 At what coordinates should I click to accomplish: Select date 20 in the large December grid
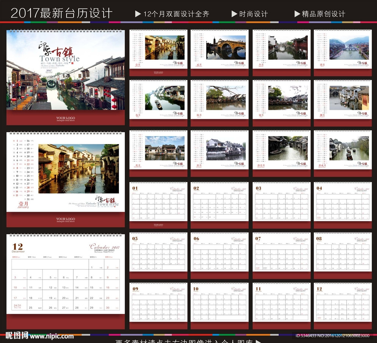point(64,298)
